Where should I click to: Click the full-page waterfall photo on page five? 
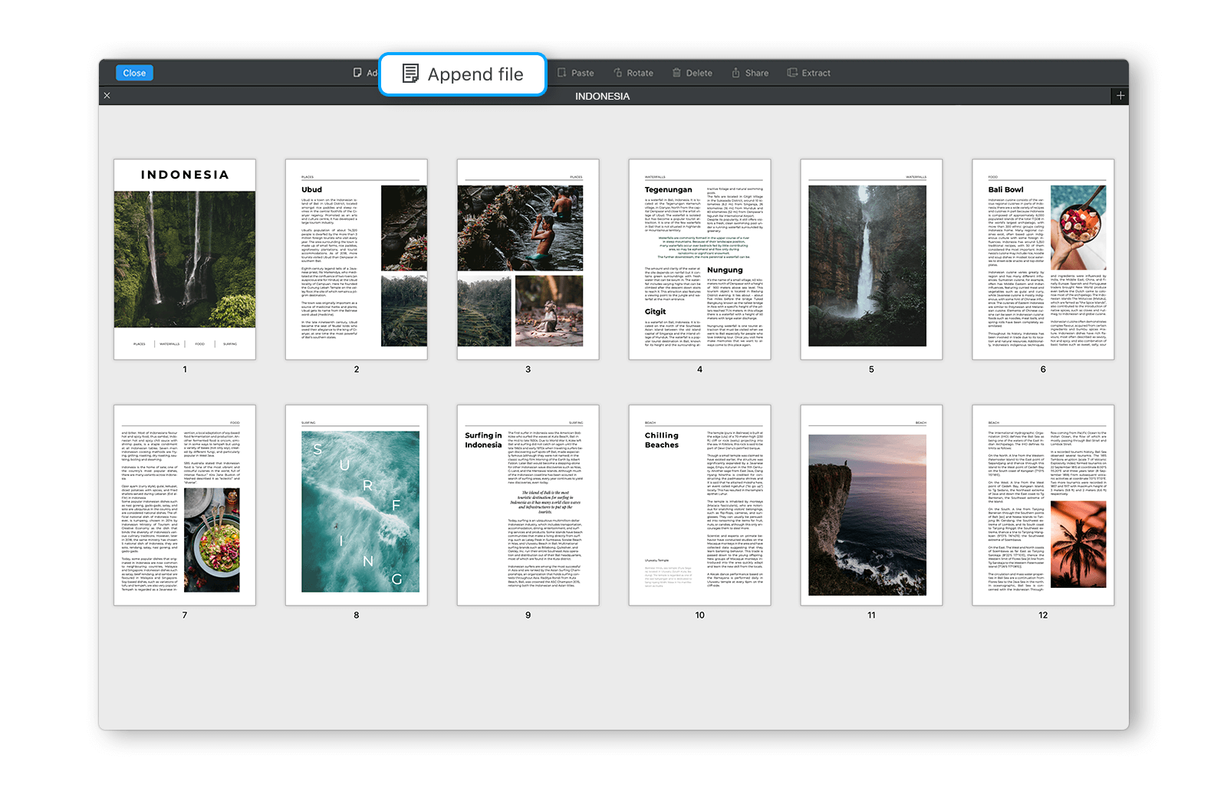[871, 259]
